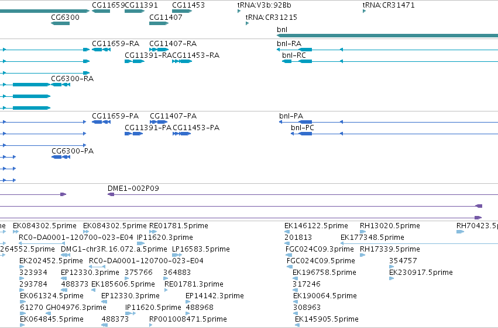This screenshot has height=328, width=498.
Task: Open the 364883 feature label
Action: pos(177,273)
